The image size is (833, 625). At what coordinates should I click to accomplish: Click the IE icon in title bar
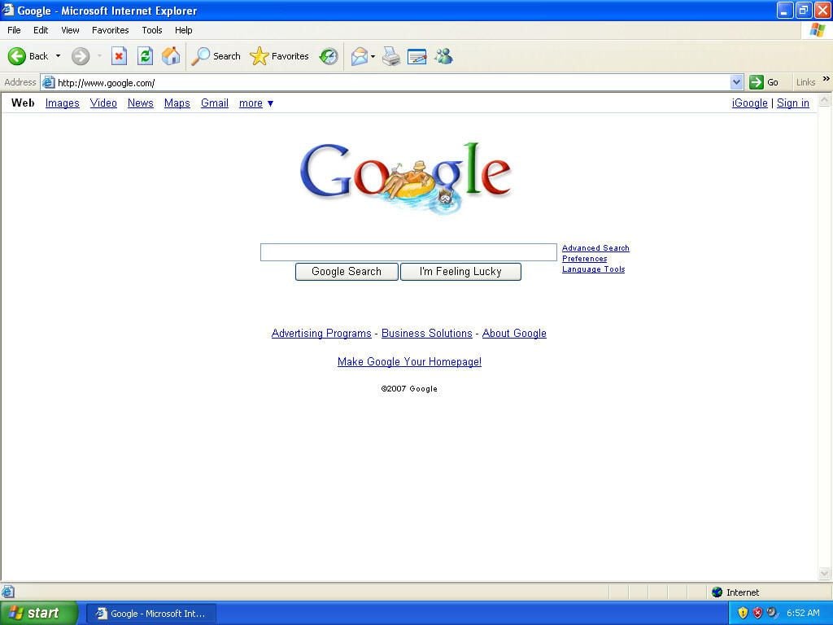pos(8,10)
